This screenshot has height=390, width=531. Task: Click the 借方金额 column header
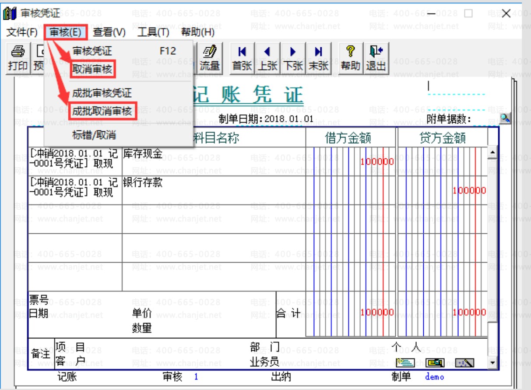click(x=348, y=138)
